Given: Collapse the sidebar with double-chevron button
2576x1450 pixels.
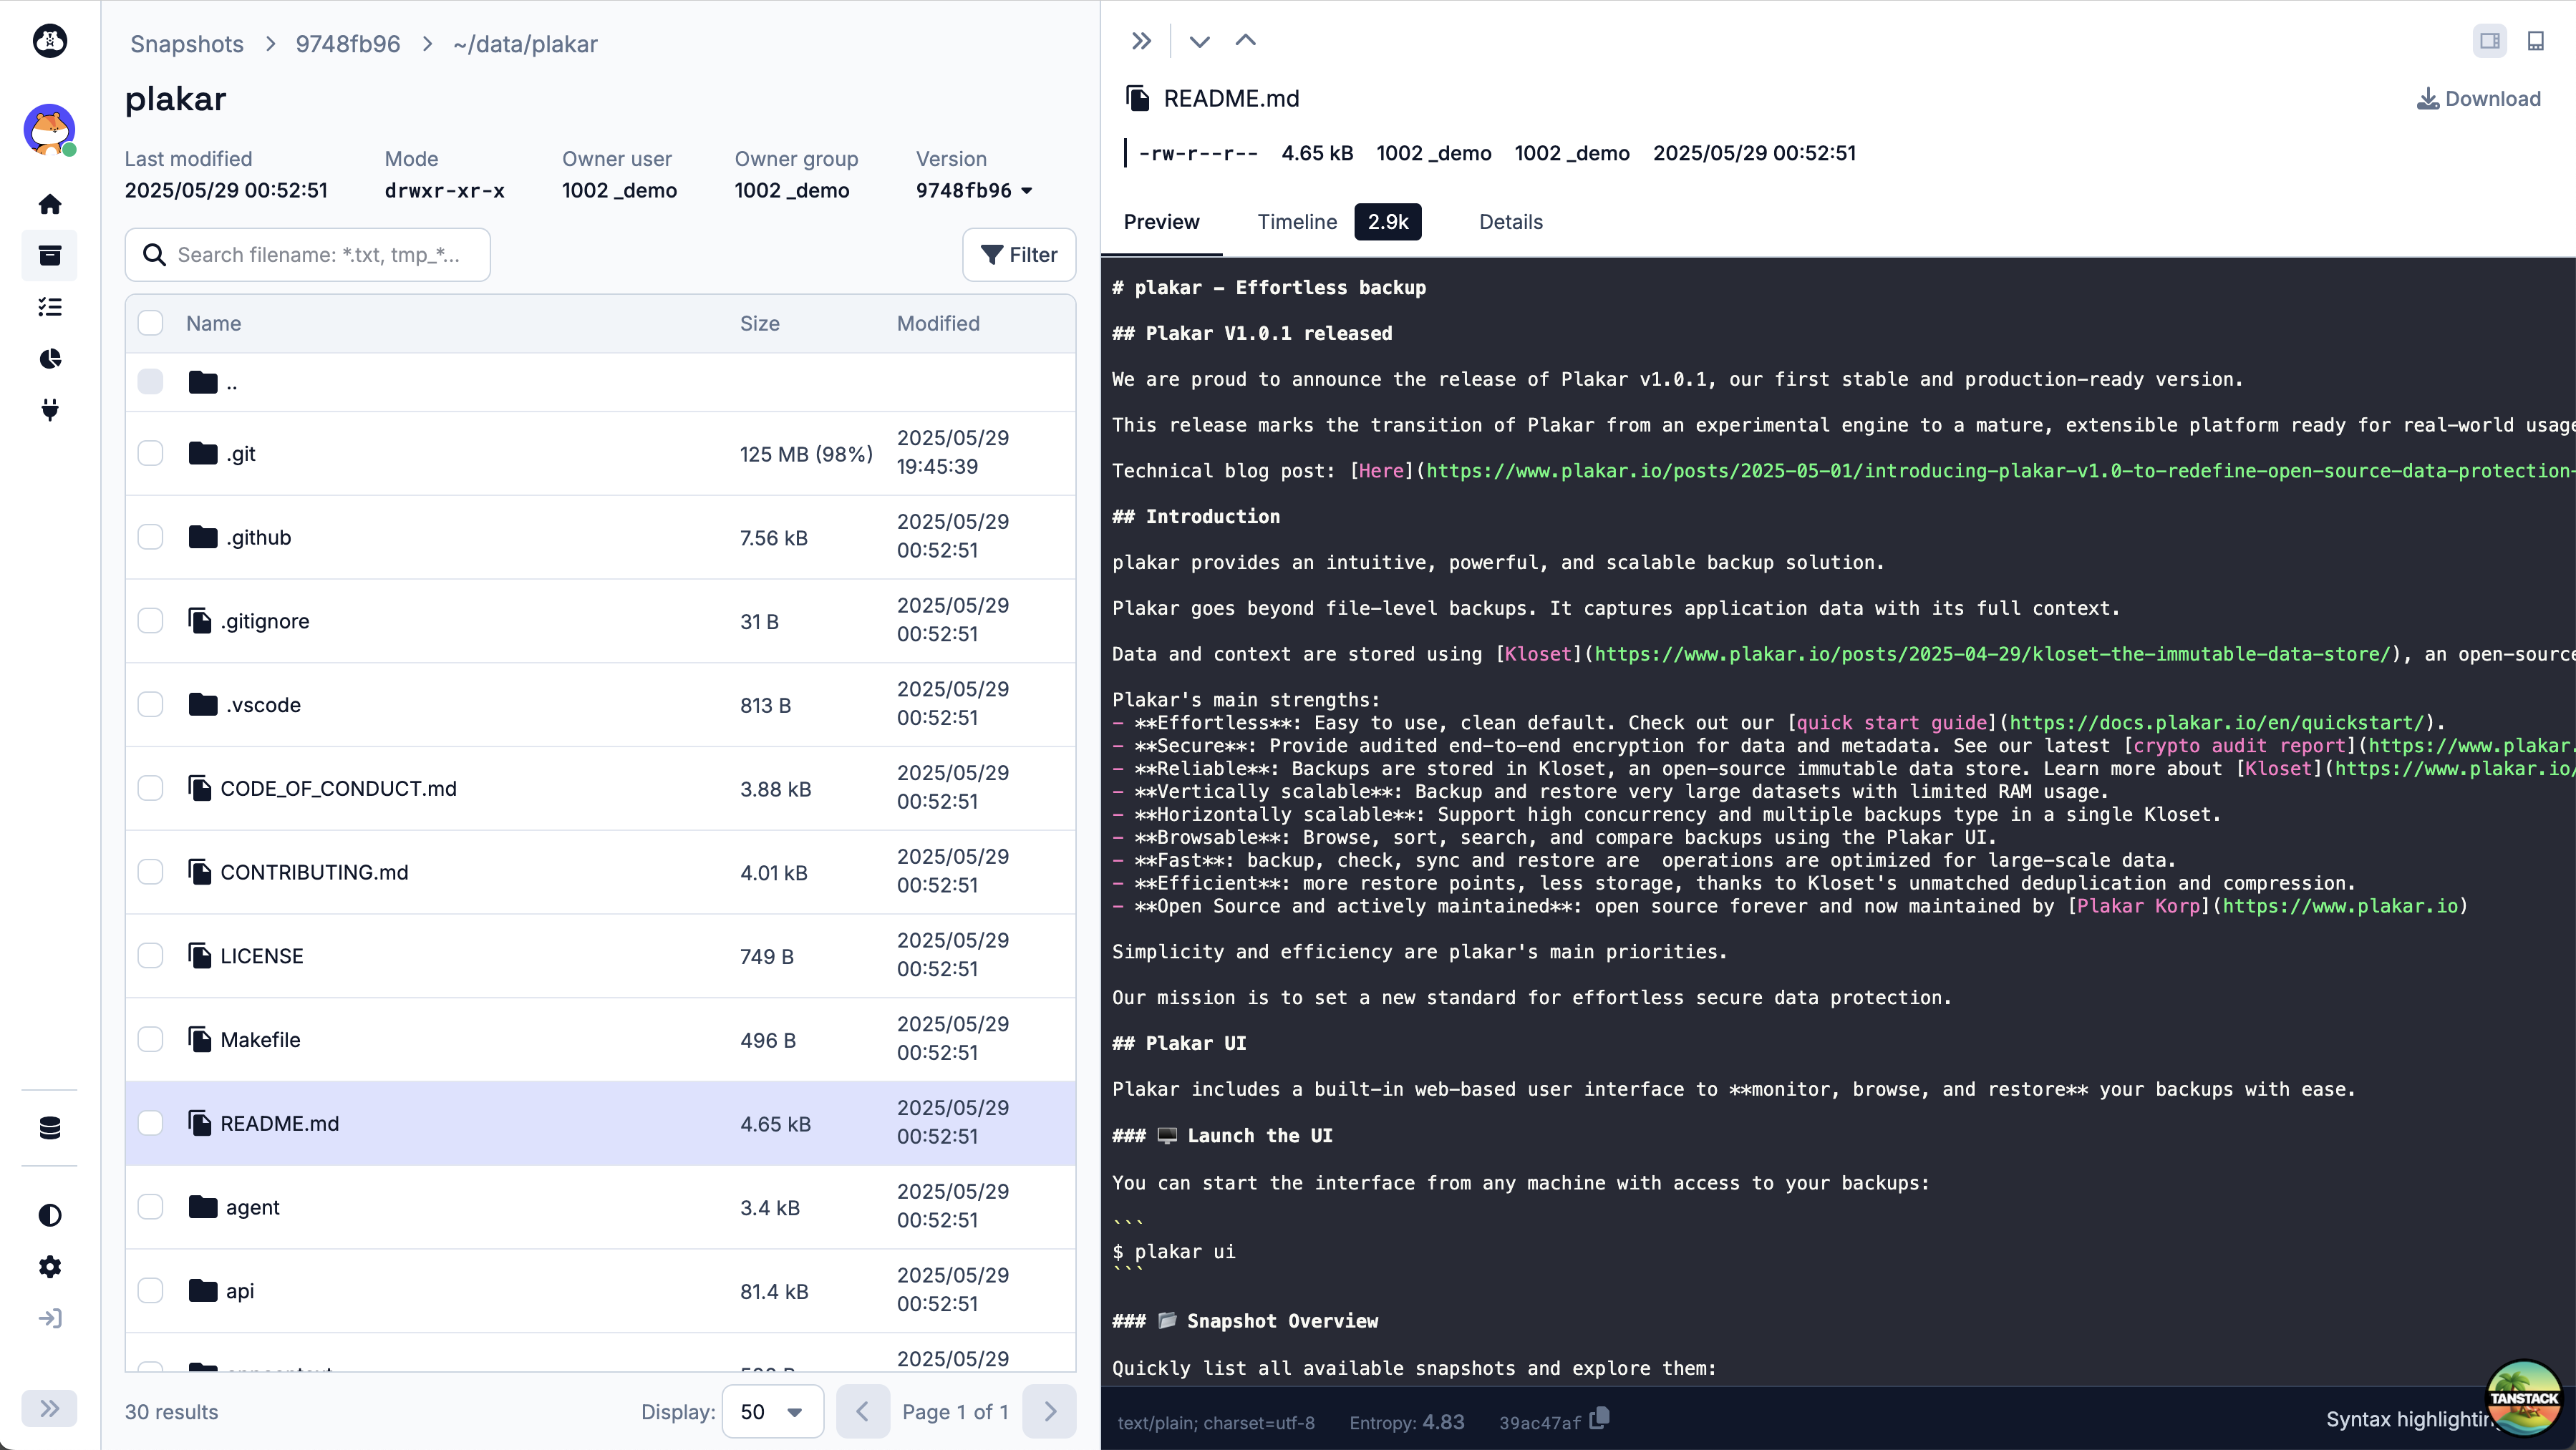Looking at the screenshot, I should (50, 1408).
